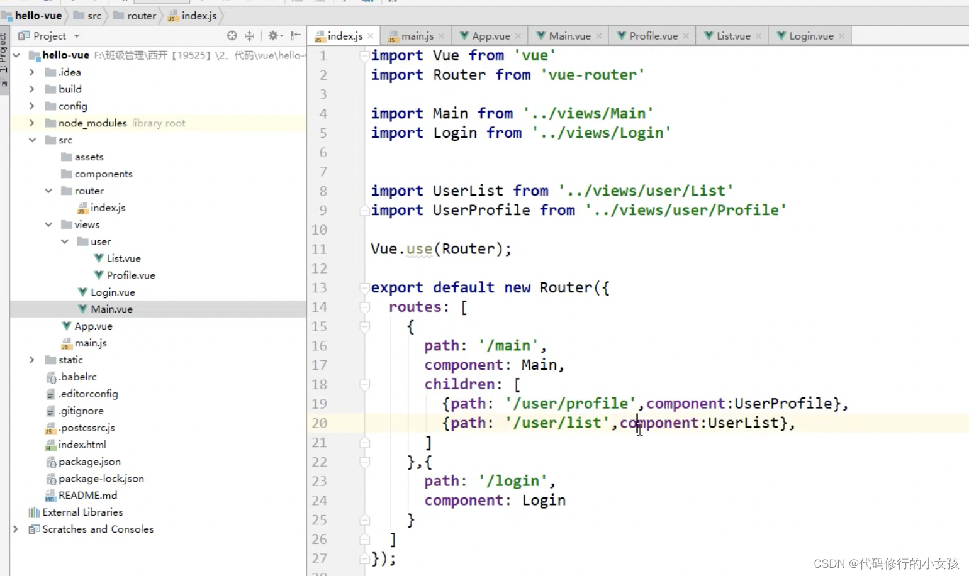Switch to the App.vue editor tab
This screenshot has width=969, height=576.
pyautogui.click(x=491, y=36)
